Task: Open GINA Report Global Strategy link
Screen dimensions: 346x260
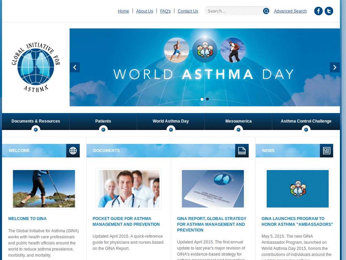Action: (x=212, y=224)
